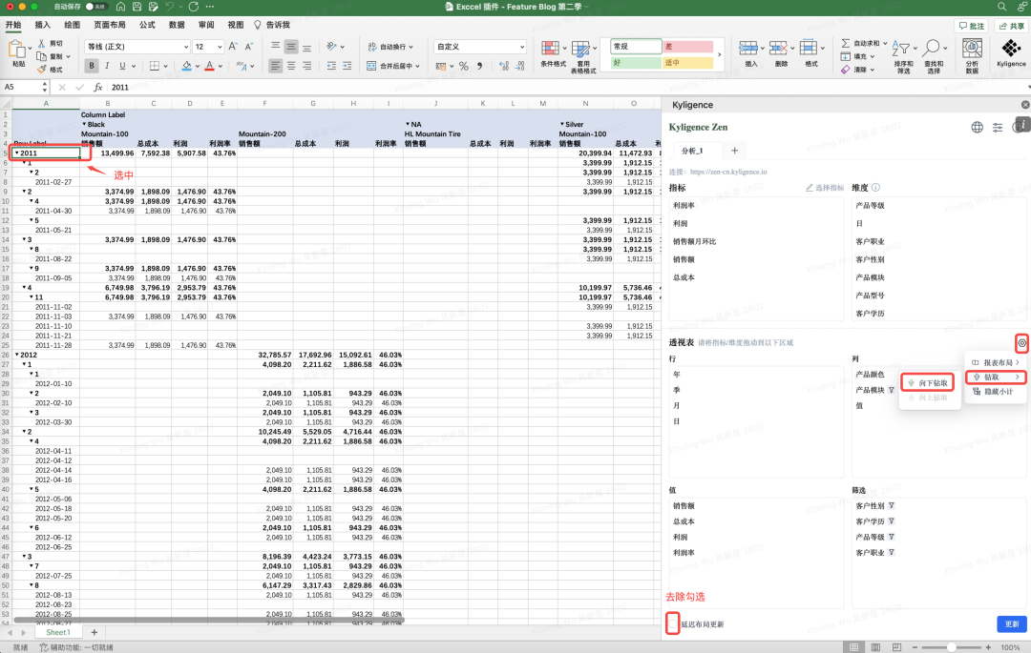This screenshot has height=653, width=1031.
Task: Open the Analyze Data icon
Action: point(972,48)
